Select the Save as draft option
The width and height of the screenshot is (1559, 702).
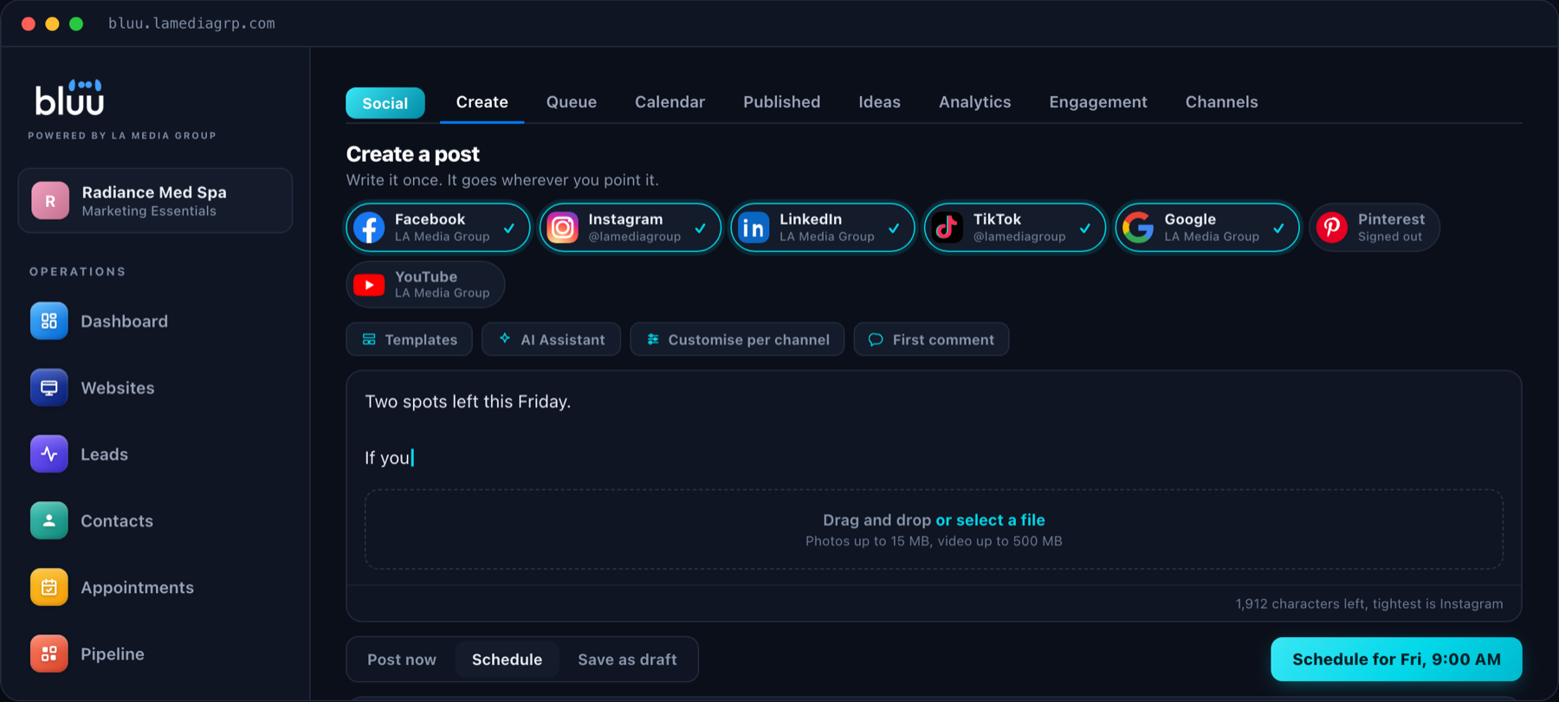(627, 660)
